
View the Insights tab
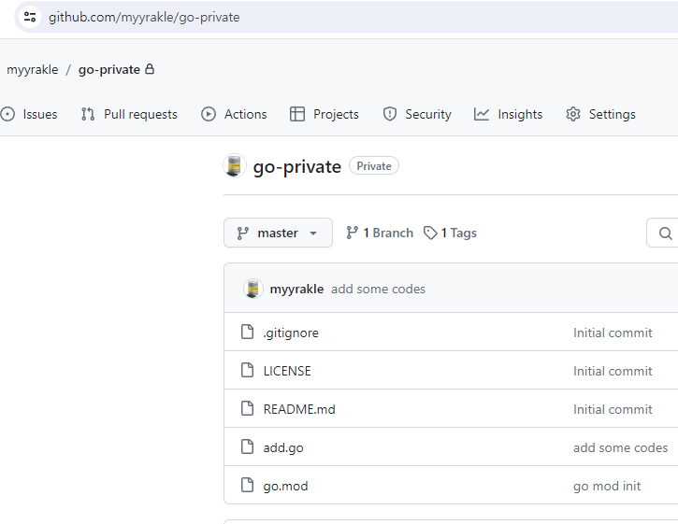[x=508, y=114]
